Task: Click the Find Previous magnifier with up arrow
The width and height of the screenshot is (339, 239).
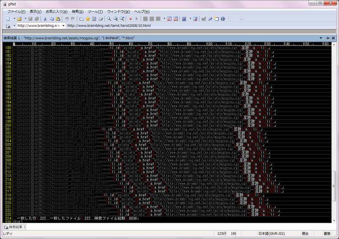Action: pos(122,19)
